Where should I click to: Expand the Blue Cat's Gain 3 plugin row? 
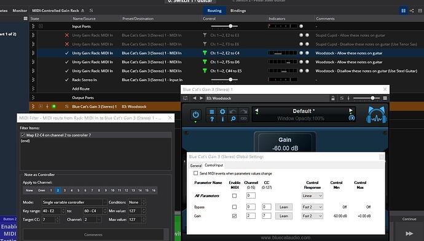click(x=41, y=106)
